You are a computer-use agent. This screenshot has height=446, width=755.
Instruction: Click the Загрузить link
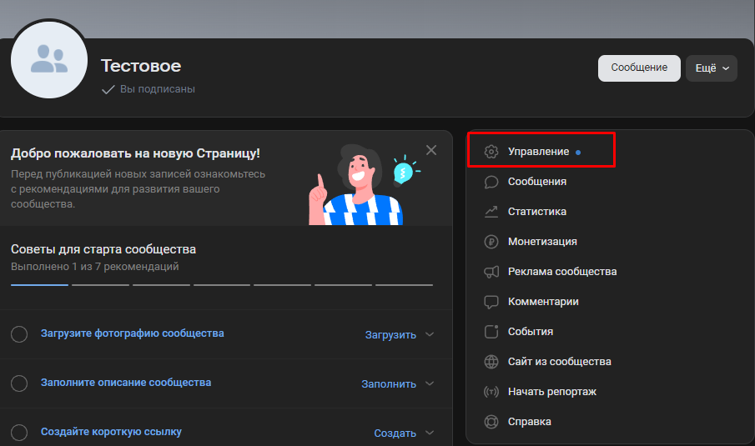[x=390, y=335]
